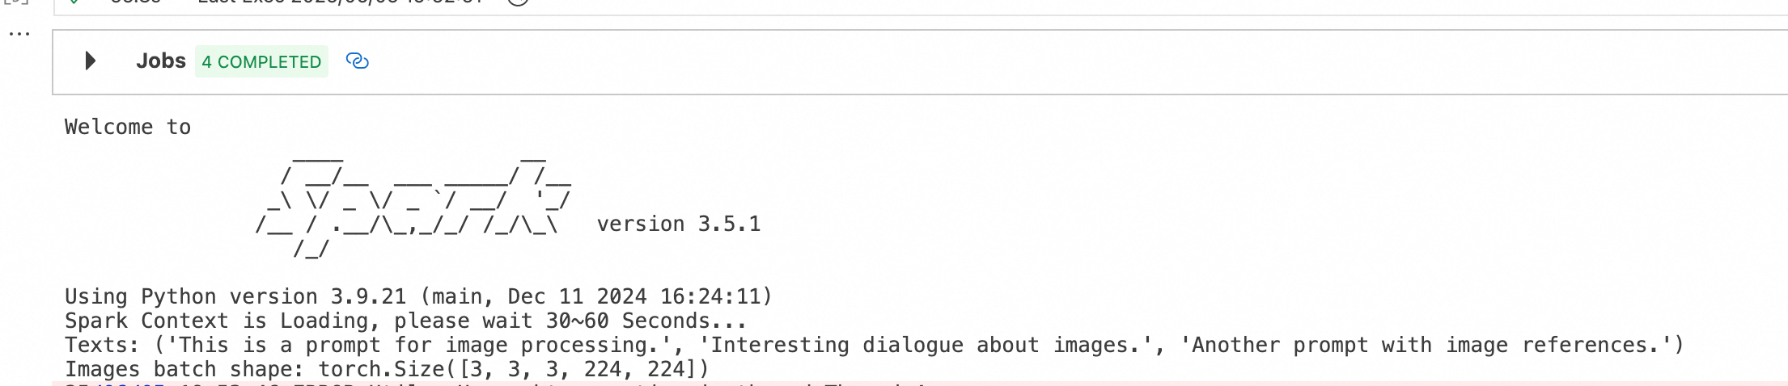
Task: Click the green 4 COMPLETED badge
Action: click(x=261, y=62)
